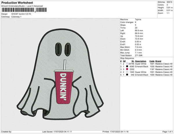Click the Wilcom EmbroideryStudio Level 3 Advanced text
This screenshot has height=134, width=174.
[x=22, y=6]
